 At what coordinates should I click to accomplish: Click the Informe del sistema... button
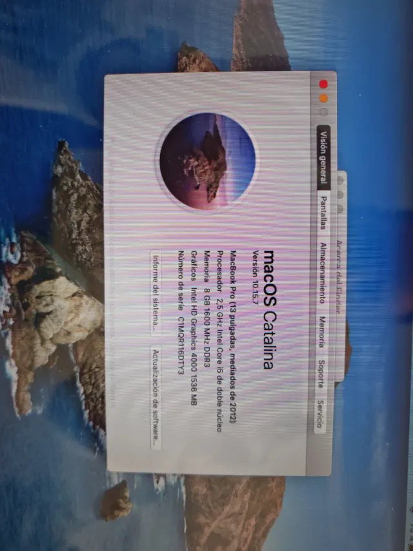click(156, 293)
